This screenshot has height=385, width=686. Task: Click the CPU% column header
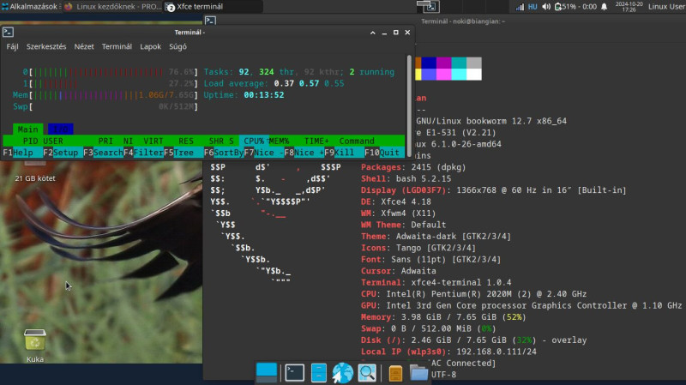[x=254, y=141]
